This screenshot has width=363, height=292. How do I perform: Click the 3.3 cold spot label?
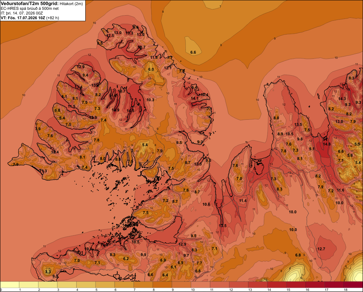tap(48, 272)
